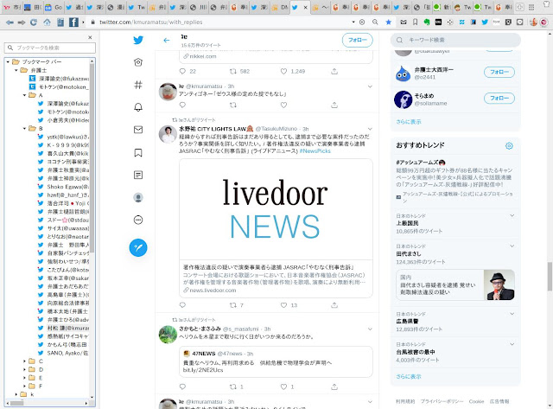Open 田代まさし news thumbnail photo
Screen dimensions: 553x409
499,285
